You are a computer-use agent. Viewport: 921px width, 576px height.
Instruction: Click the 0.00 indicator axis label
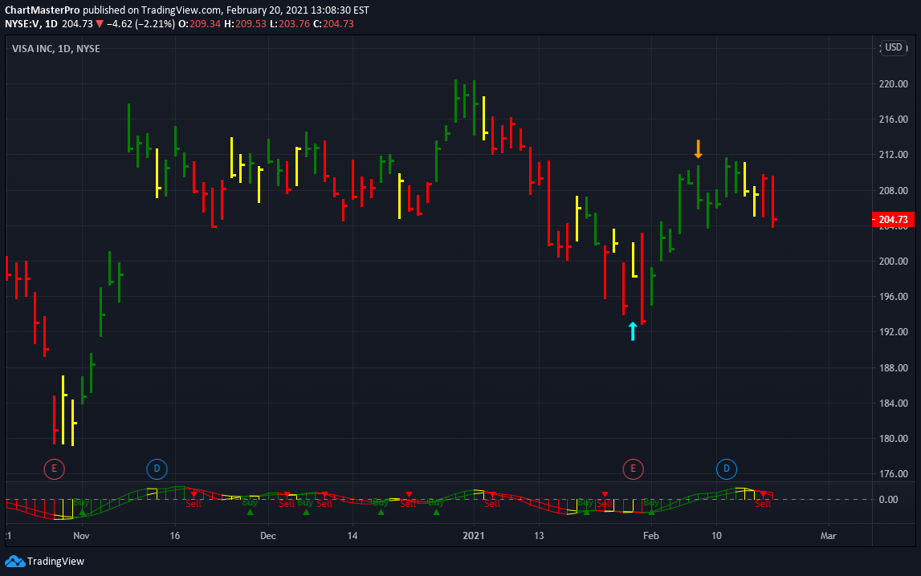[888, 500]
